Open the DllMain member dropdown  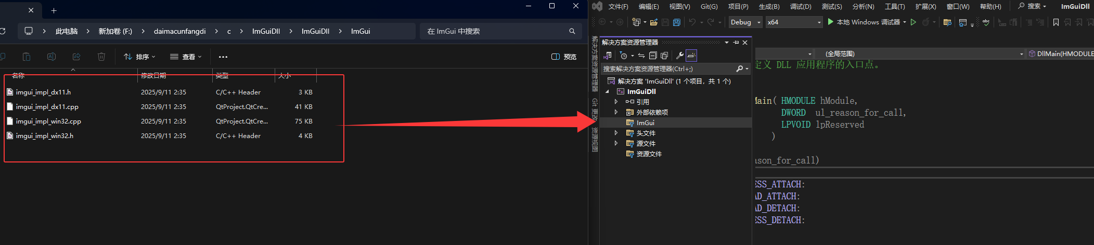tap(1061, 53)
